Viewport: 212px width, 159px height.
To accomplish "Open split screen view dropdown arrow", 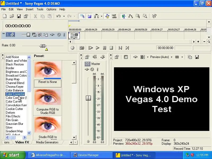I will 148,57.
